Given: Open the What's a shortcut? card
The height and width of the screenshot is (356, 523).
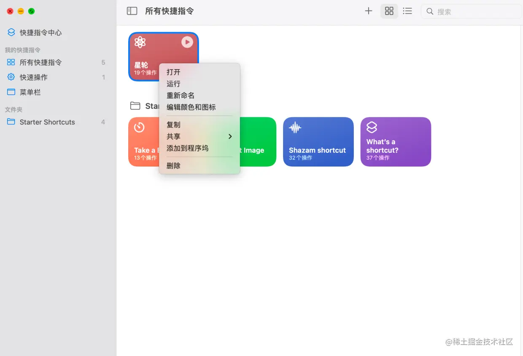Looking at the screenshot, I should [x=396, y=142].
